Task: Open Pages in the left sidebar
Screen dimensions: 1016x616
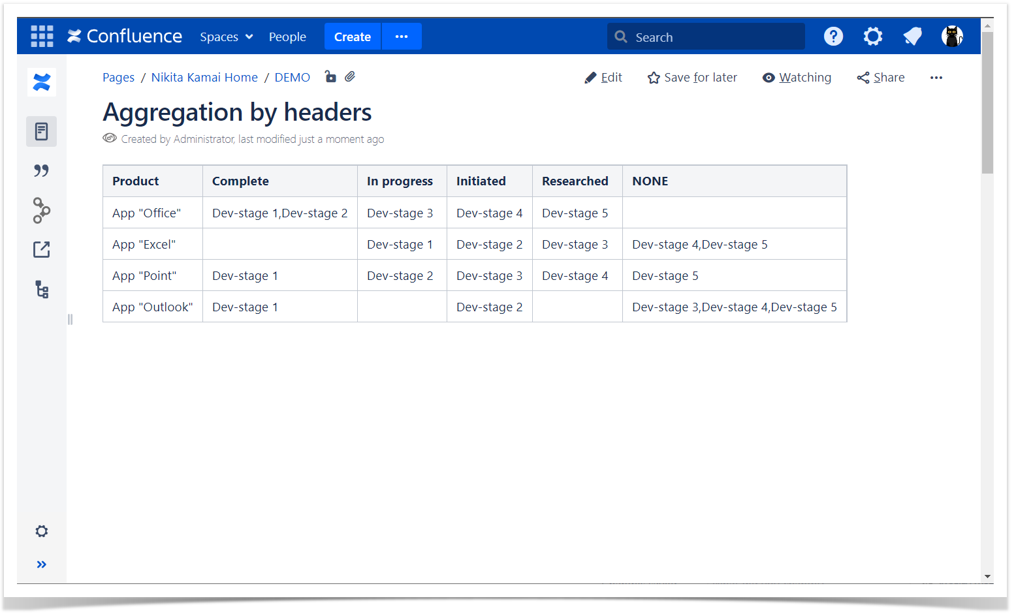Action: click(x=42, y=132)
